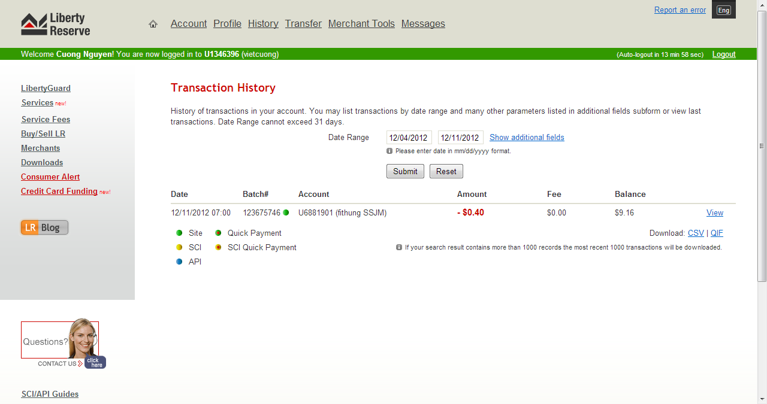
Task: Click the account U6881901 (fithung SSJM)
Action: coord(342,212)
